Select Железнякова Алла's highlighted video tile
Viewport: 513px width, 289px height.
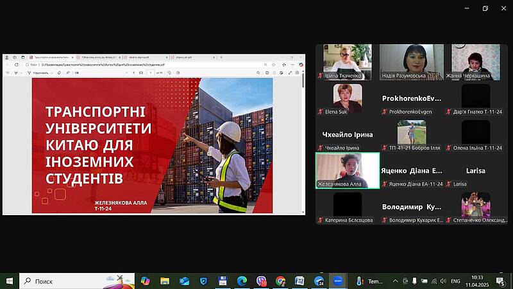[348, 170]
